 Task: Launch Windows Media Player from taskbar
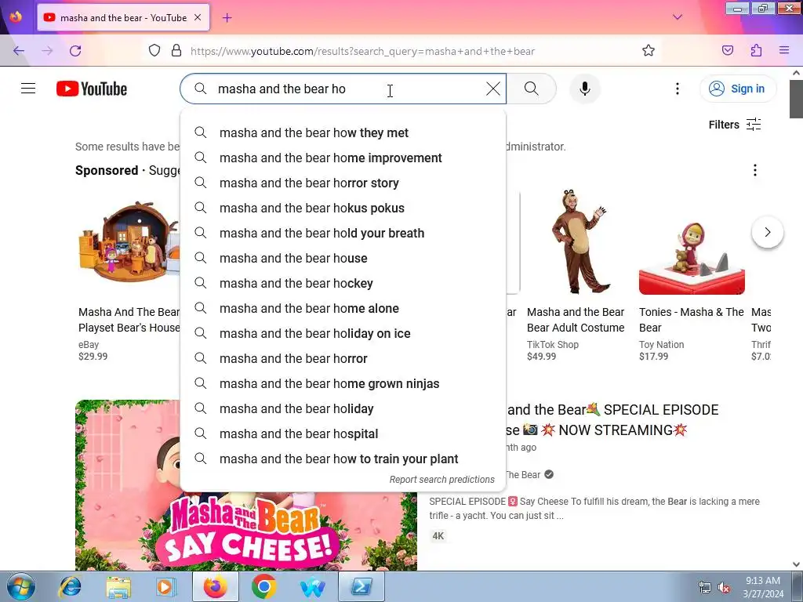[x=165, y=586]
